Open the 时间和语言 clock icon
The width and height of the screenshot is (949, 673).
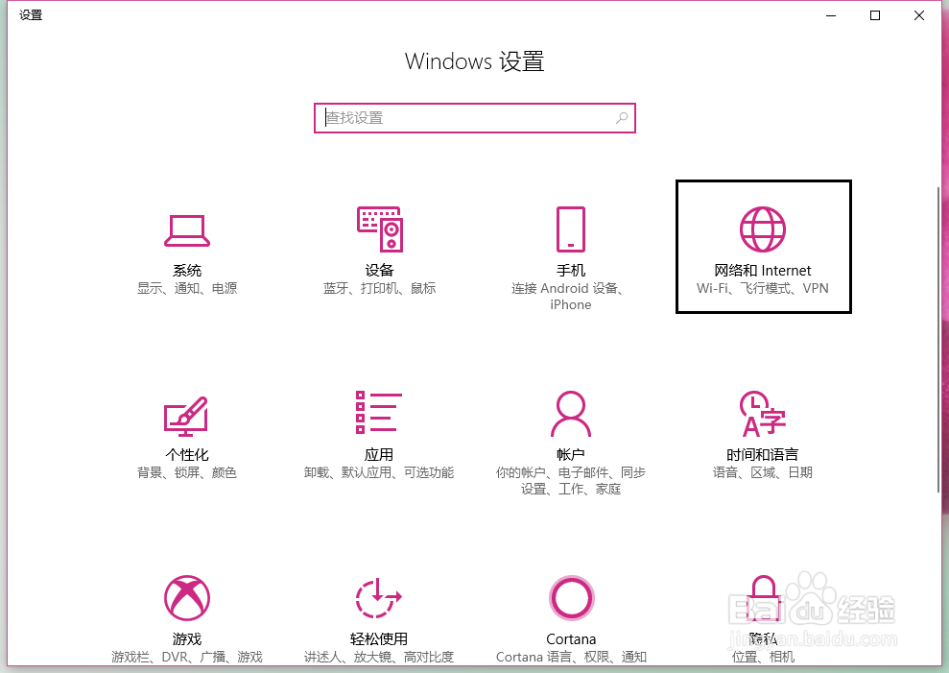tap(763, 414)
